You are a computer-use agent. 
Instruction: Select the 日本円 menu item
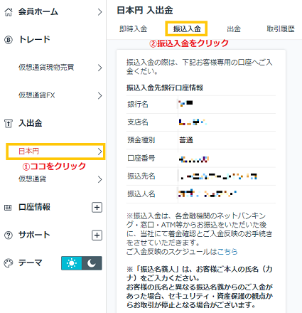click(55, 152)
